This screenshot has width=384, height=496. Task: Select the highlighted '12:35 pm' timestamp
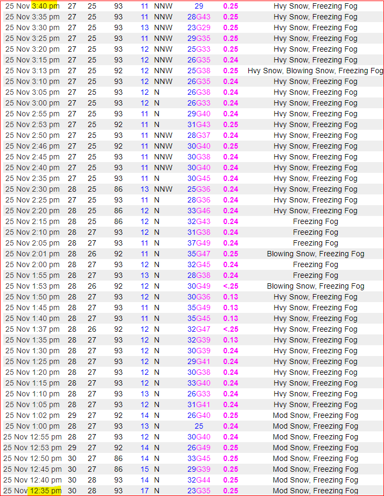pyautogui.click(x=46, y=491)
